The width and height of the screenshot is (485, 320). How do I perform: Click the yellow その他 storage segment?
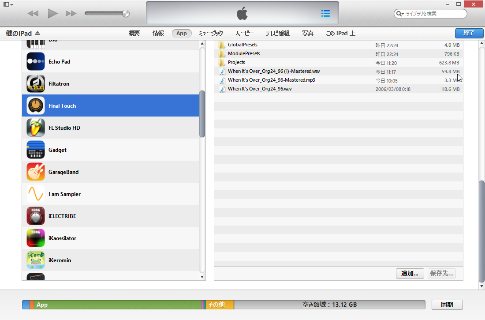click(220, 305)
